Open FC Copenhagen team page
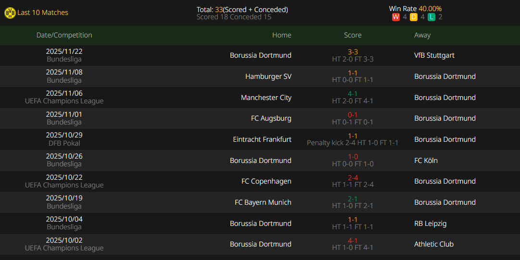The image size is (520, 260). [x=266, y=181]
